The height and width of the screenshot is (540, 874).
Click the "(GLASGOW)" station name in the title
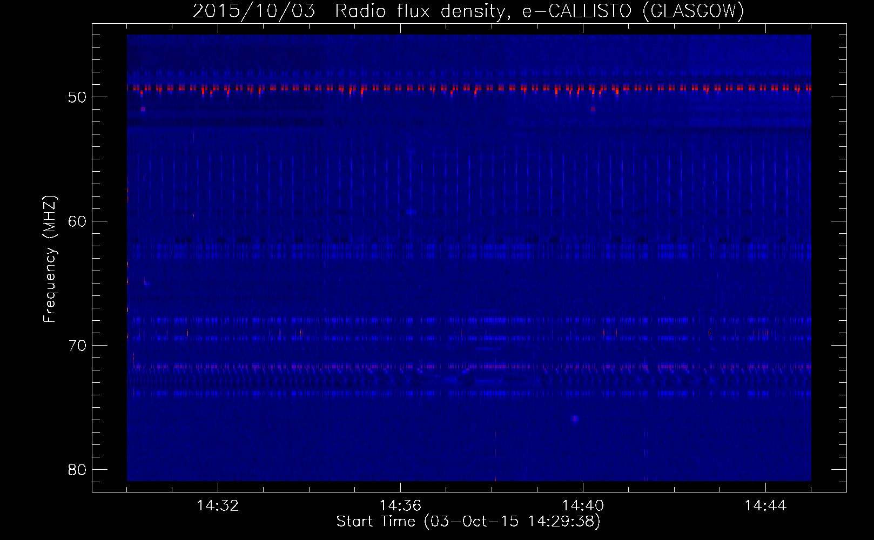(x=693, y=11)
